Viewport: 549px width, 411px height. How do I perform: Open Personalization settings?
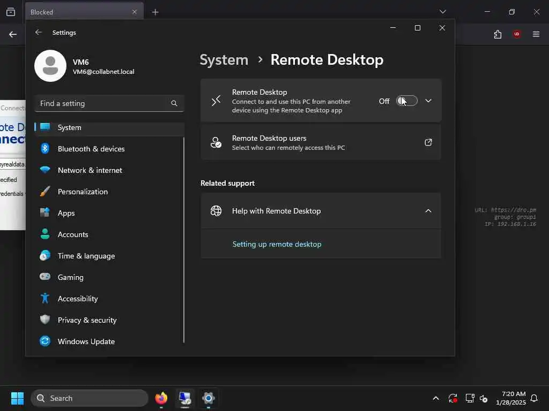(109, 192)
